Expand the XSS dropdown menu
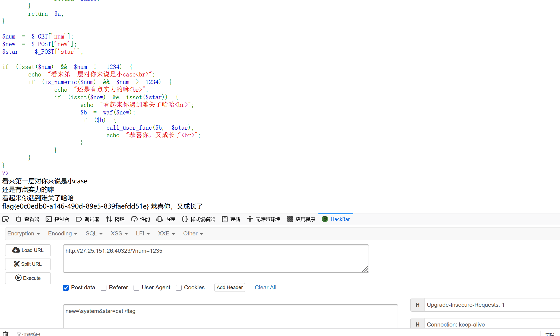This screenshot has width=560, height=336. pyautogui.click(x=119, y=233)
